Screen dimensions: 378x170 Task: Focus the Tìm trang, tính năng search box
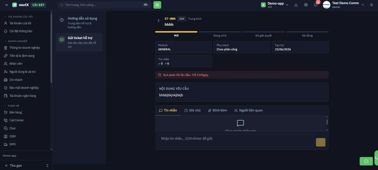[x=104, y=5]
